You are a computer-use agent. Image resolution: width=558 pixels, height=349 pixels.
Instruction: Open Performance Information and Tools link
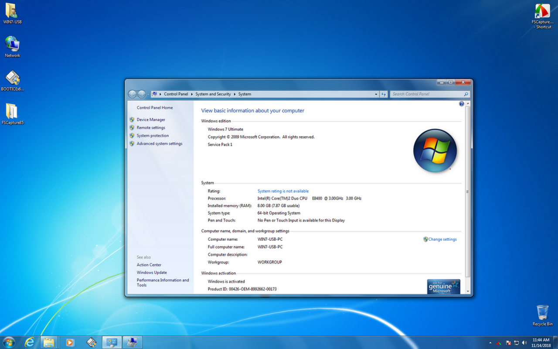[163, 283]
